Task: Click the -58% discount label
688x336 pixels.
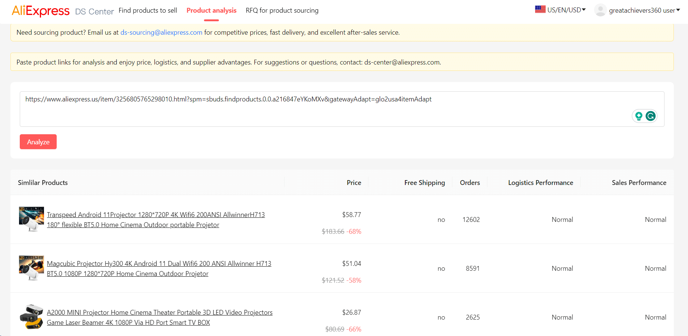Action: [x=354, y=280]
